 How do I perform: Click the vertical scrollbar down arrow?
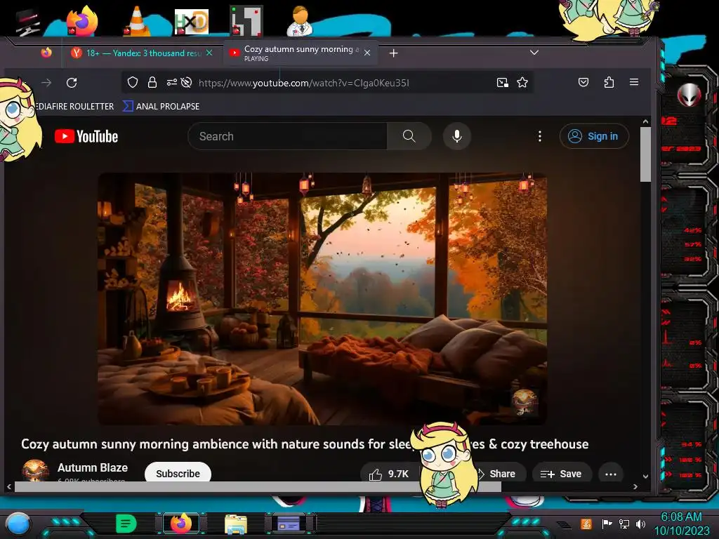click(x=646, y=477)
